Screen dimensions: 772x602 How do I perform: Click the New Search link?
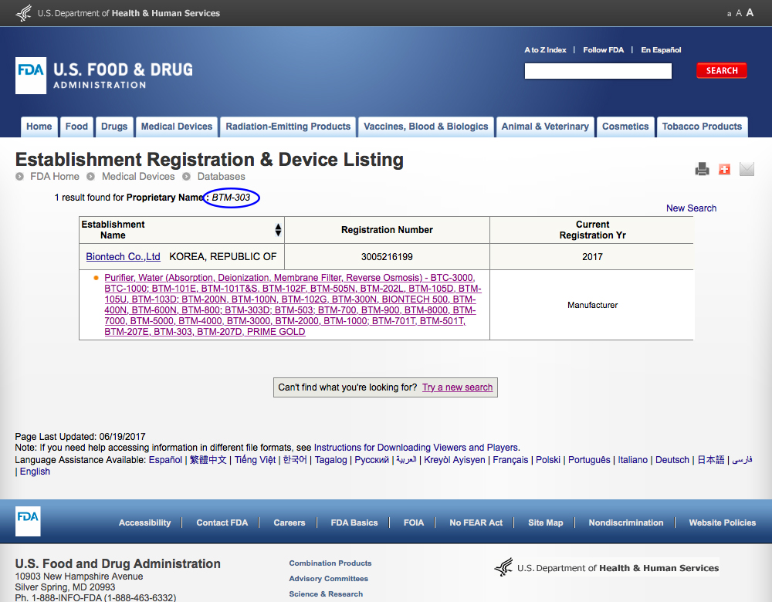pyautogui.click(x=691, y=208)
